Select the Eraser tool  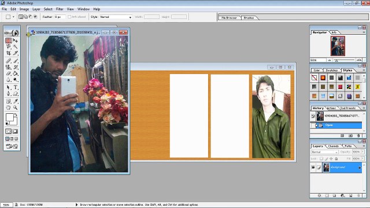pyautogui.click(x=8, y=73)
